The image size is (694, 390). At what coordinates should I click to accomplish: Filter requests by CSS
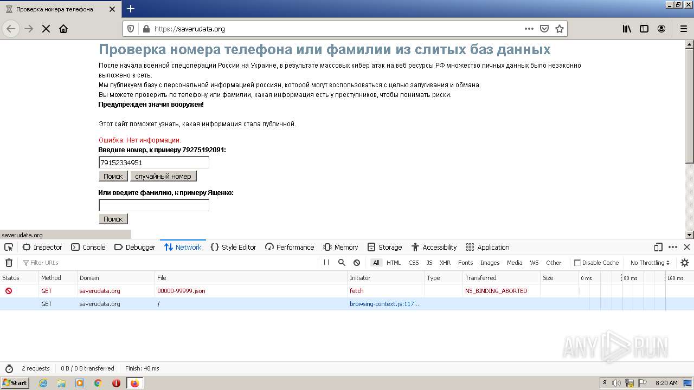pyautogui.click(x=414, y=263)
